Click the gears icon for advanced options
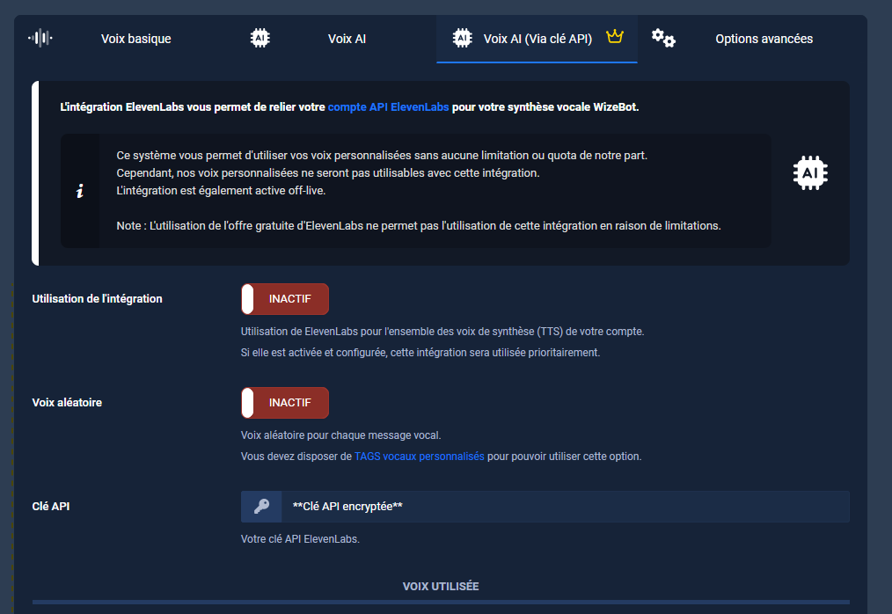 coord(663,38)
